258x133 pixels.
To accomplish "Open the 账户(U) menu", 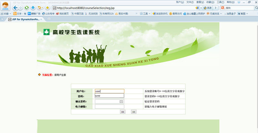I will (x=180, y=2).
